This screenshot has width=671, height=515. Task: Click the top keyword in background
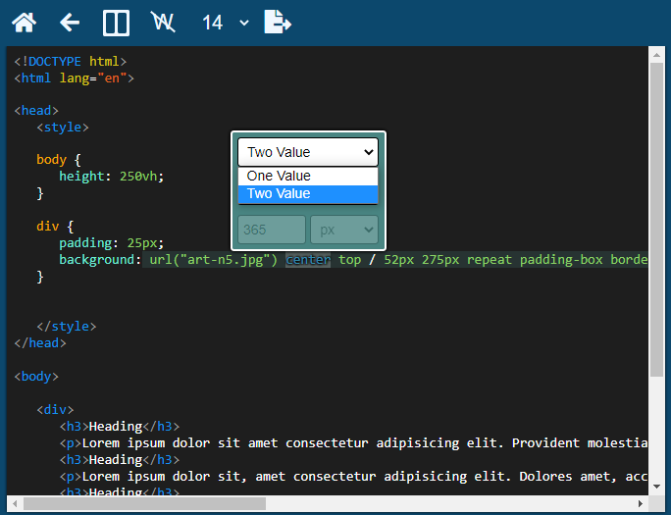[349, 260]
